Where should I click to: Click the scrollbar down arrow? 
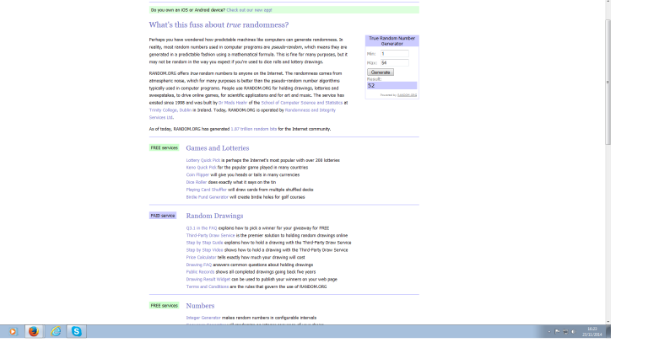(x=607, y=322)
